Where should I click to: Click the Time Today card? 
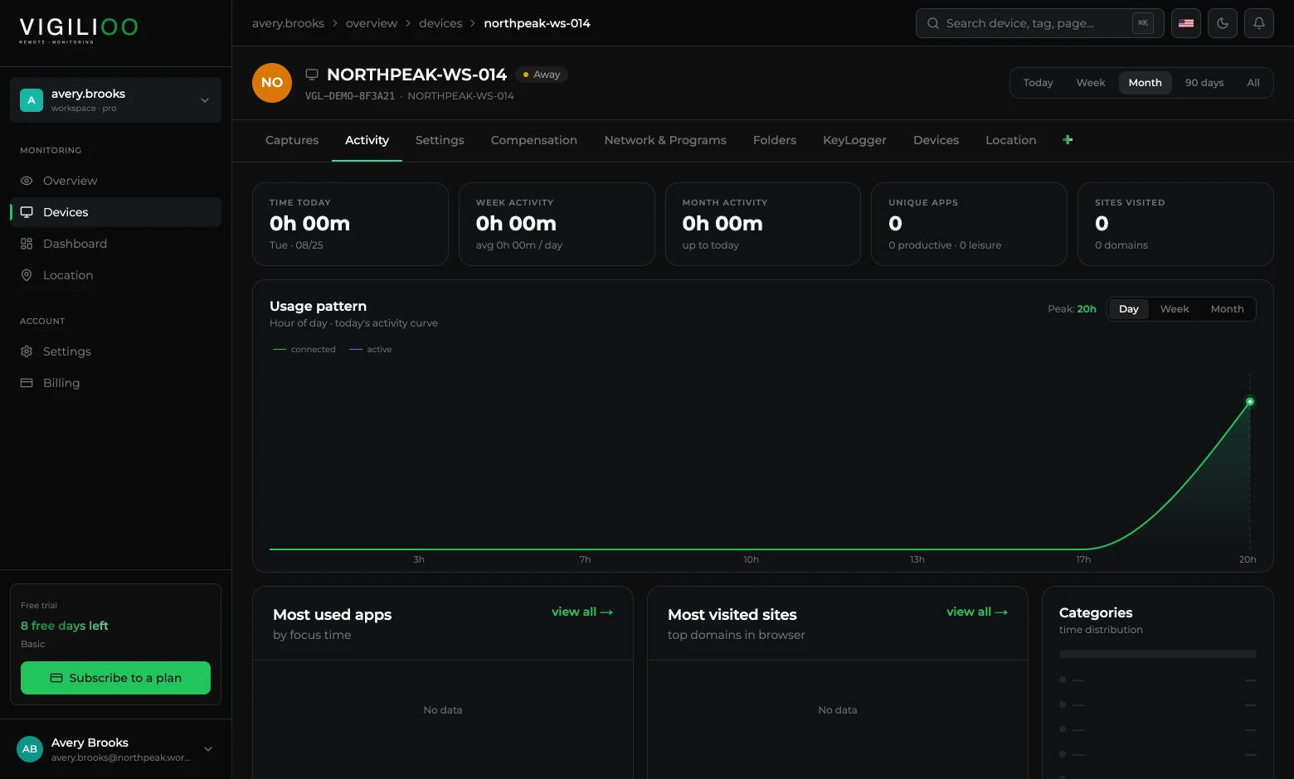(x=350, y=224)
